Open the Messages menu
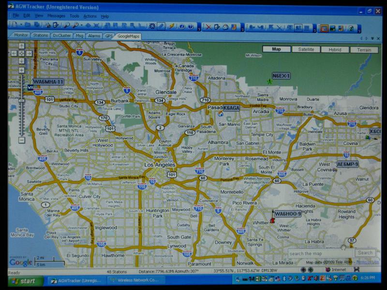 coord(56,16)
